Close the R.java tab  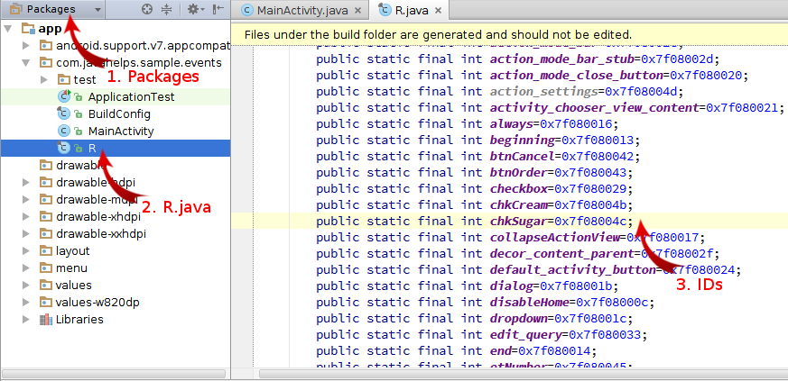point(438,11)
